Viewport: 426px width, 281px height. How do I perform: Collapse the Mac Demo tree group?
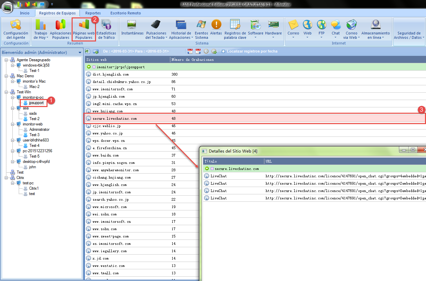[x=6, y=76]
